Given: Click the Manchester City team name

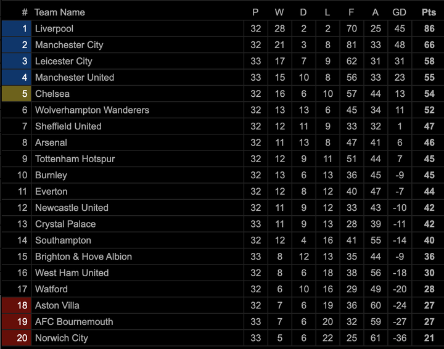Looking at the screenshot, I should pos(69,45).
